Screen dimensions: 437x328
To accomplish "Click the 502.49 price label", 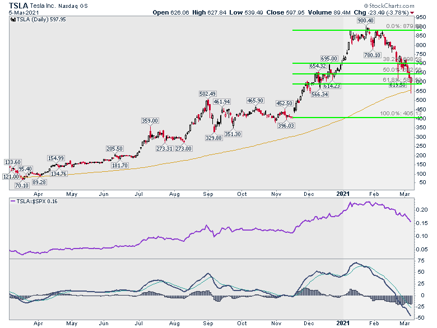I will click(207, 94).
